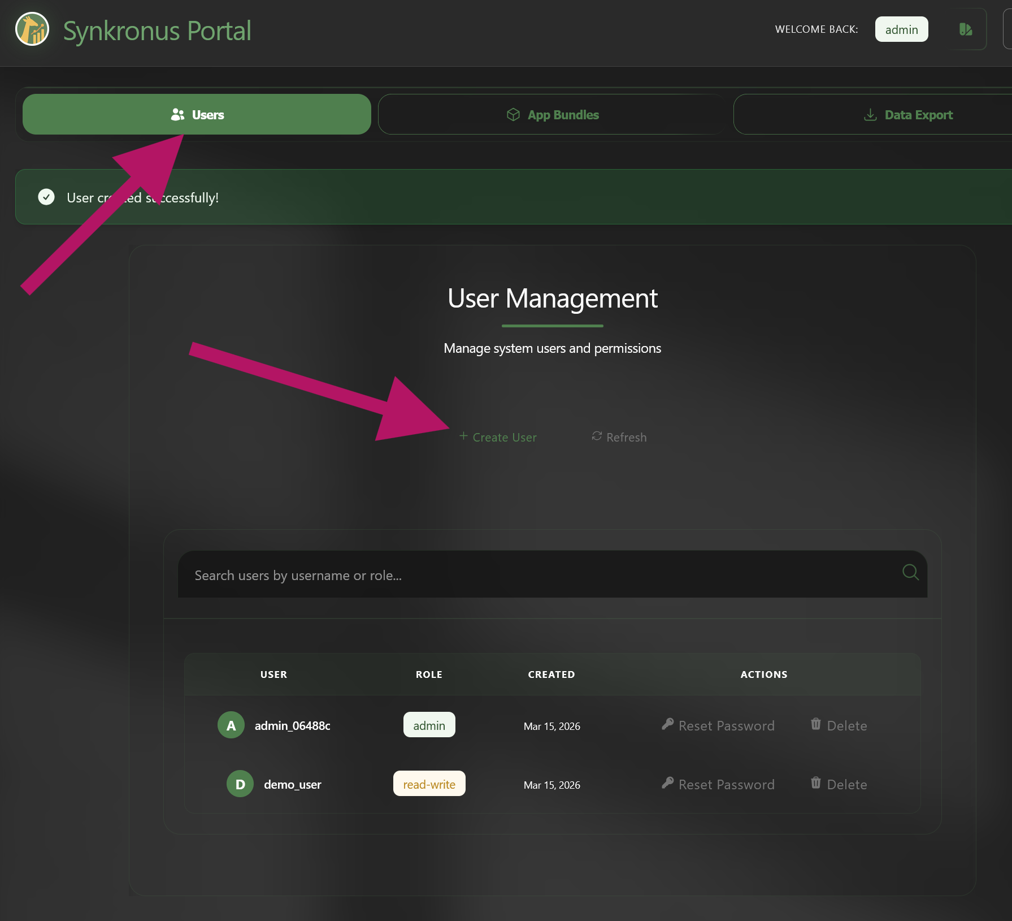Click the ROLE column header

coord(429,674)
